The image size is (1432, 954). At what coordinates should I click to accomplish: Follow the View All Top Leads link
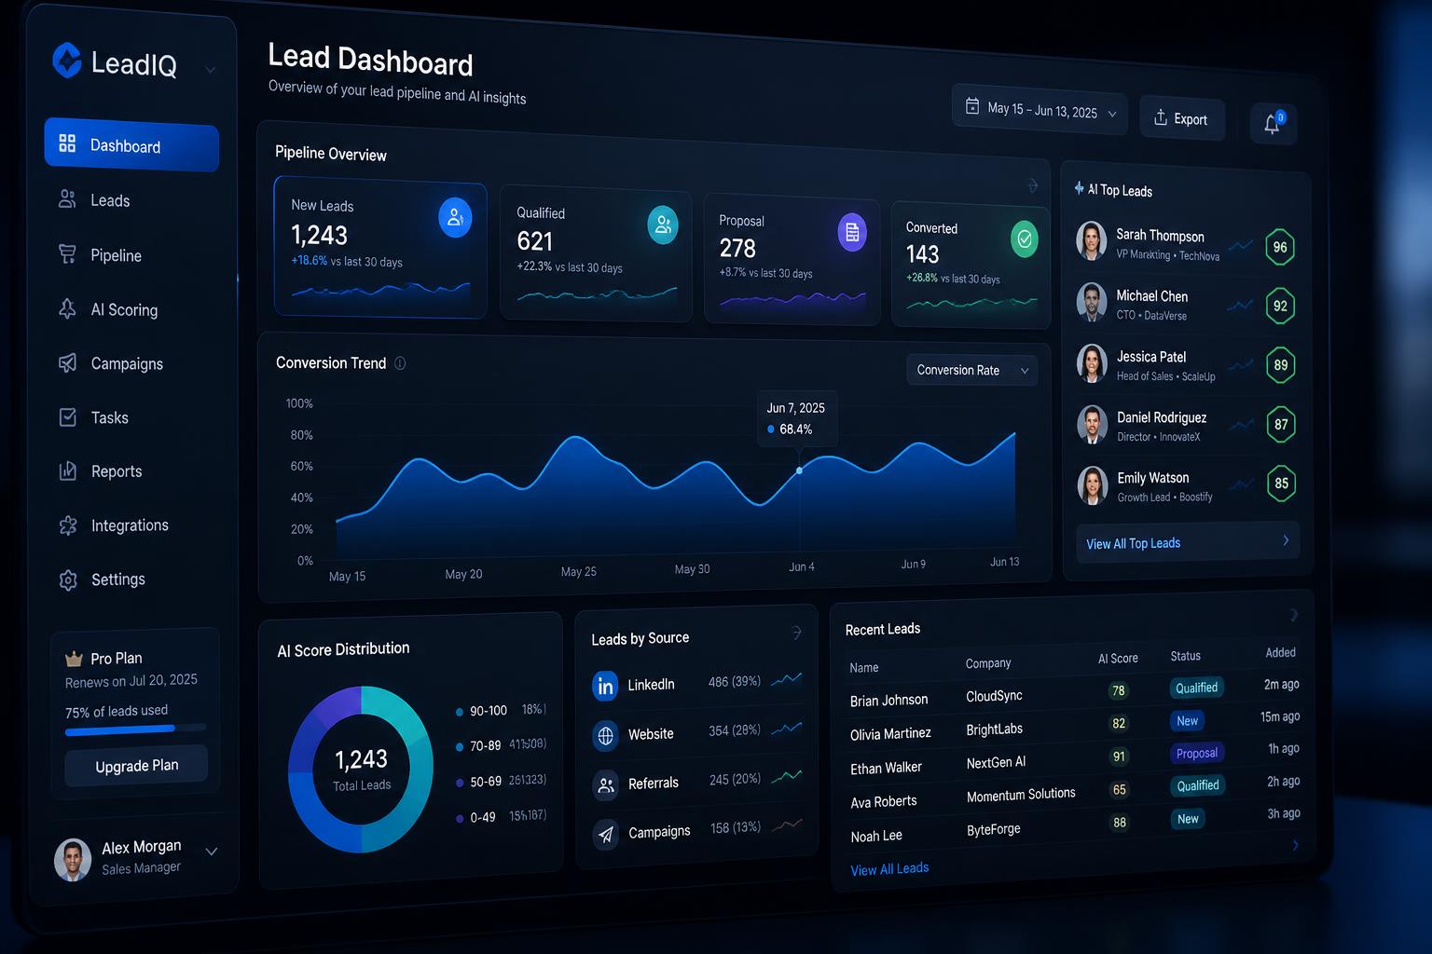(1133, 543)
